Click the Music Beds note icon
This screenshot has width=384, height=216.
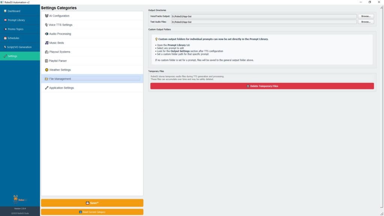click(x=46, y=43)
